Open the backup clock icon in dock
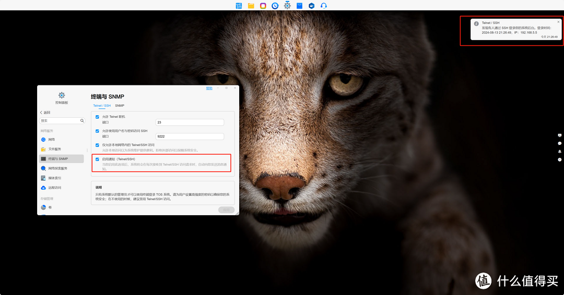564x295 pixels. [x=275, y=6]
